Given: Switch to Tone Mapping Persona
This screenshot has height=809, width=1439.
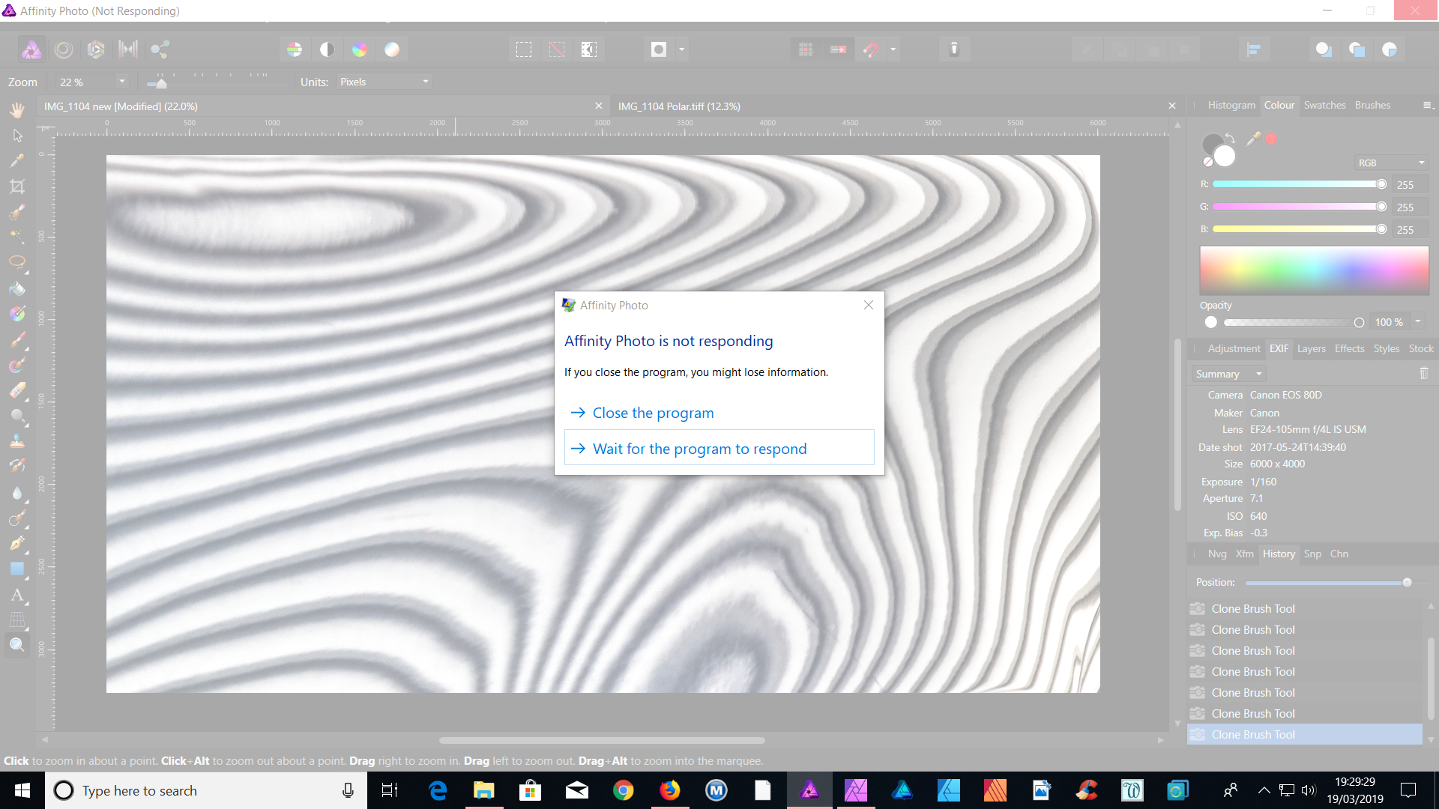Looking at the screenshot, I should 128,49.
